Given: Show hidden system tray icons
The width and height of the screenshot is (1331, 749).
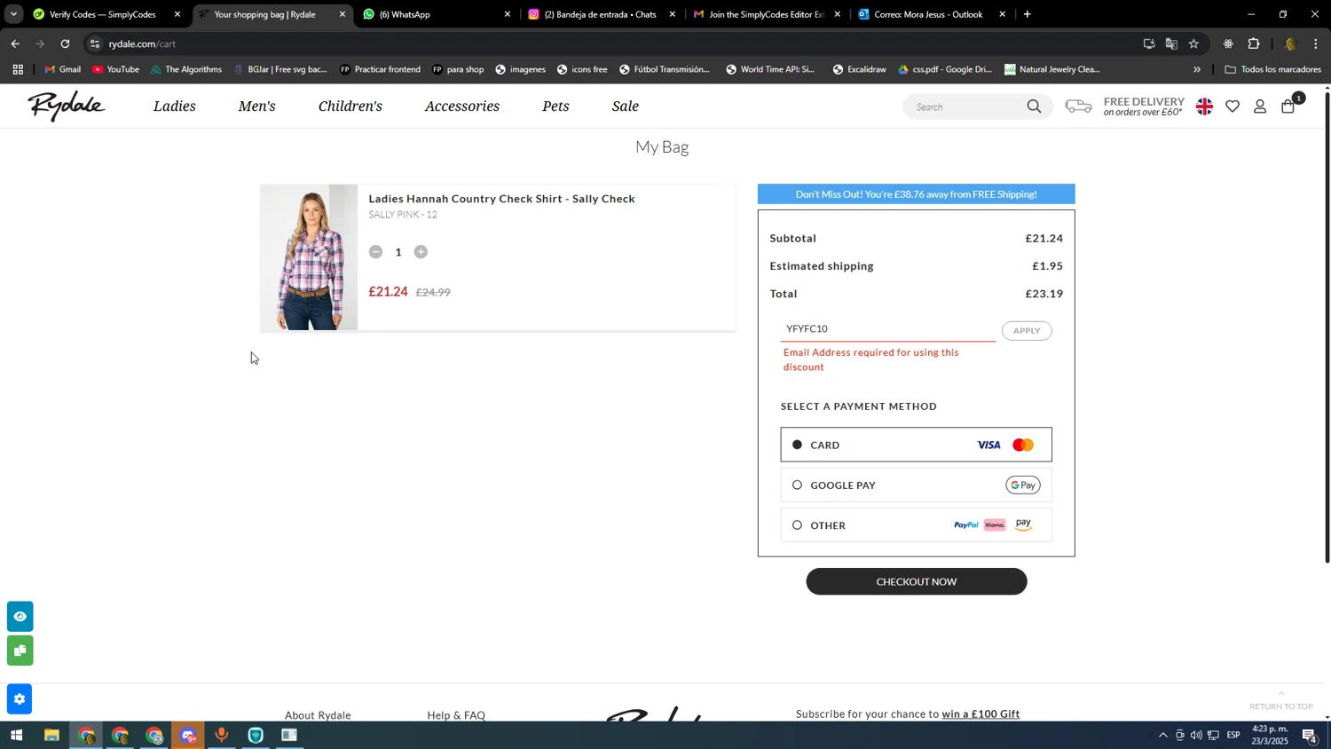Looking at the screenshot, I should pyautogui.click(x=1162, y=736).
